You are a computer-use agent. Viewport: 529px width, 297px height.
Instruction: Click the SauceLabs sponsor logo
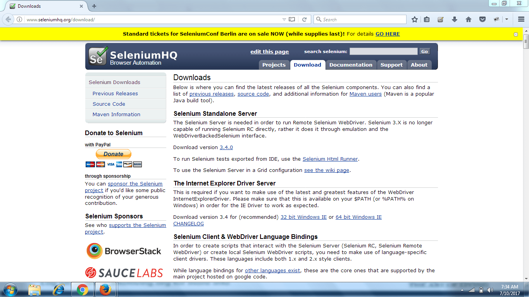(x=124, y=273)
